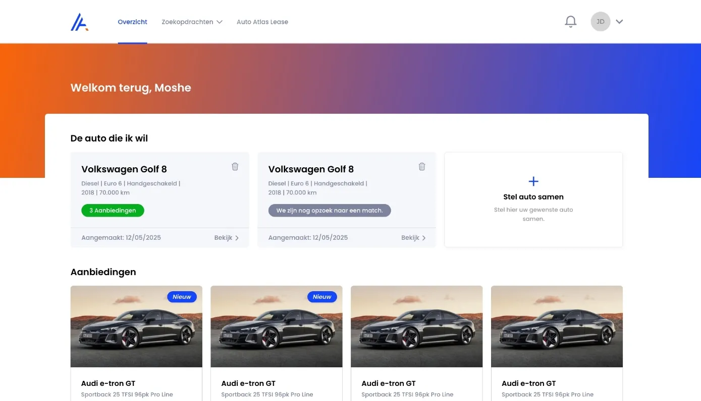Image resolution: width=701 pixels, height=401 pixels.
Task: Click the Nieuw badge on the second offer
Action: tap(322, 297)
